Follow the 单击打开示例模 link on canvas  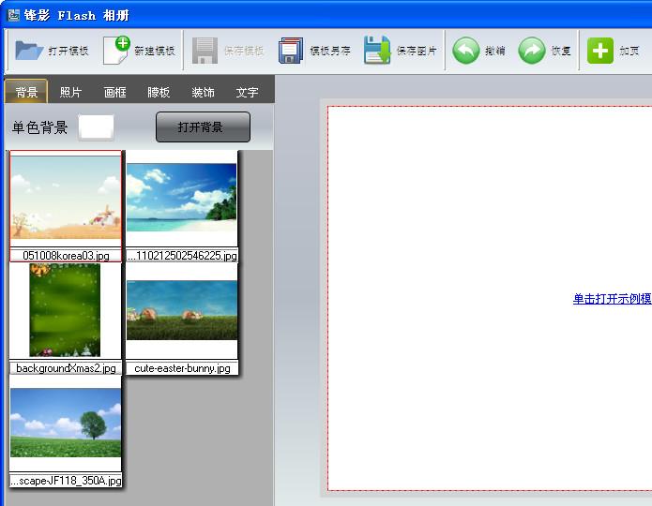(612, 299)
